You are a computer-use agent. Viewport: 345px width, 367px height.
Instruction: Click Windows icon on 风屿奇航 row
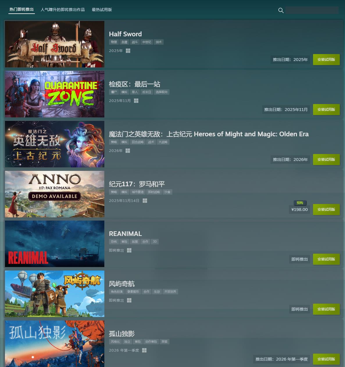[129, 300]
